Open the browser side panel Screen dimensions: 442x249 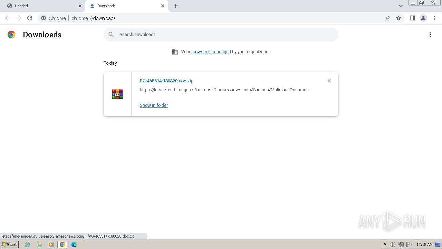click(412, 18)
